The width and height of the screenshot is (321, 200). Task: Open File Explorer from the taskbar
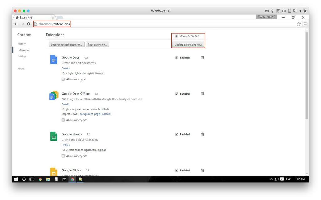(x=48, y=179)
